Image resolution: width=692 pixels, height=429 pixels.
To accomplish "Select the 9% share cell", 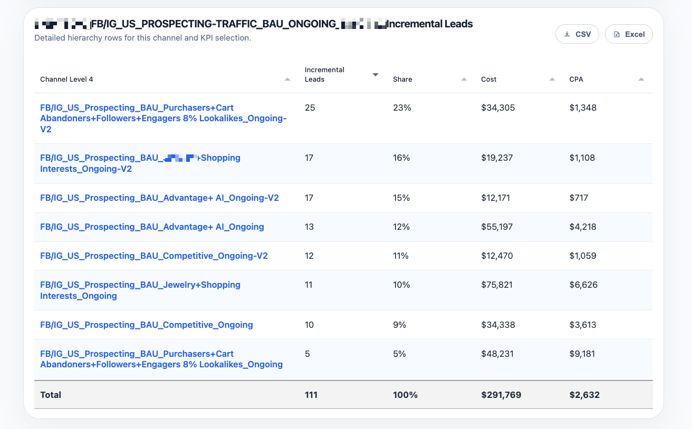I will (399, 325).
